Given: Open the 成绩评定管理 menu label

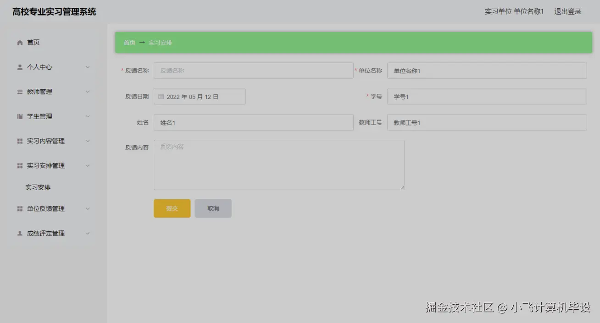Looking at the screenshot, I should pyautogui.click(x=46, y=234).
